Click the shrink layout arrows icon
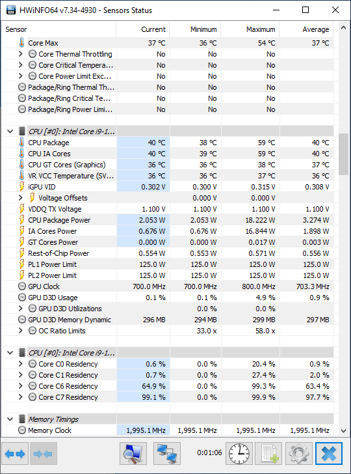 tap(44, 454)
